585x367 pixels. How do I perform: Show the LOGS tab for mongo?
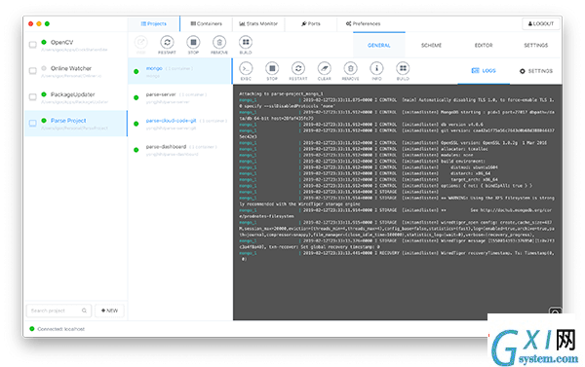coord(484,71)
